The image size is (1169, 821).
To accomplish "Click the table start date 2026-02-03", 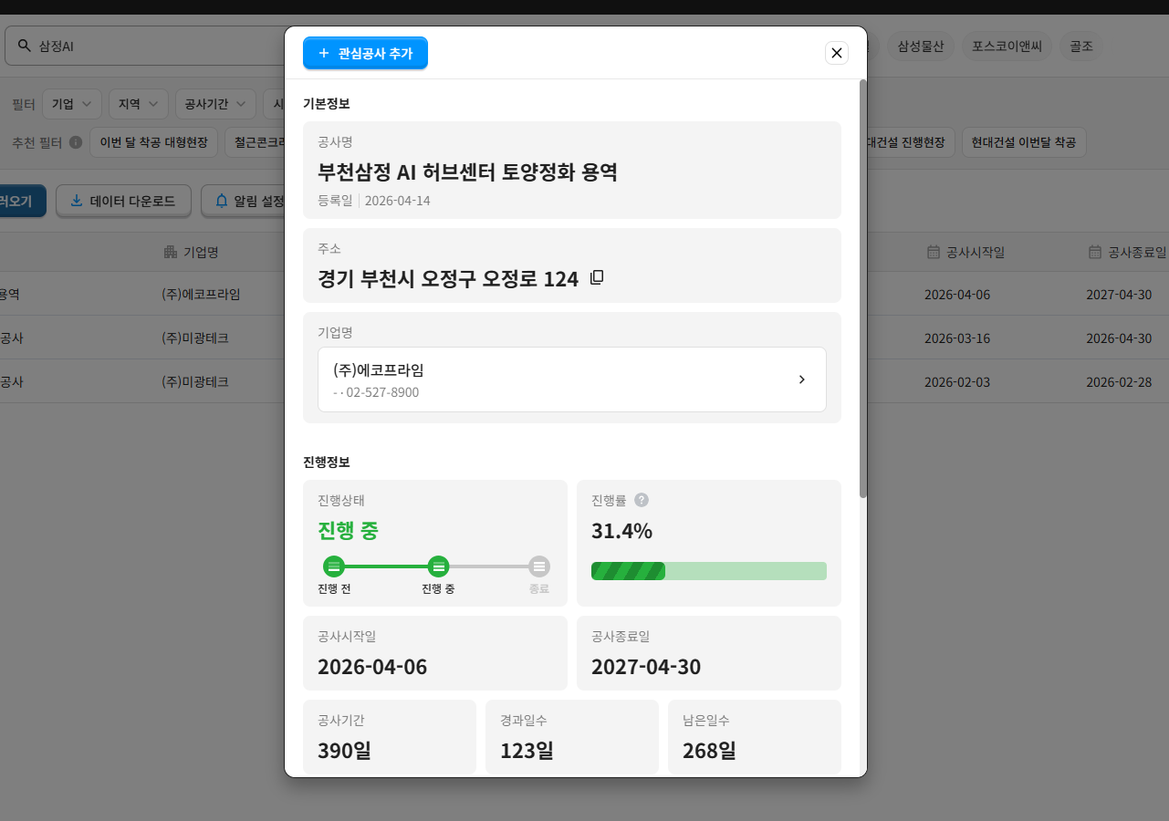I will click(957, 381).
